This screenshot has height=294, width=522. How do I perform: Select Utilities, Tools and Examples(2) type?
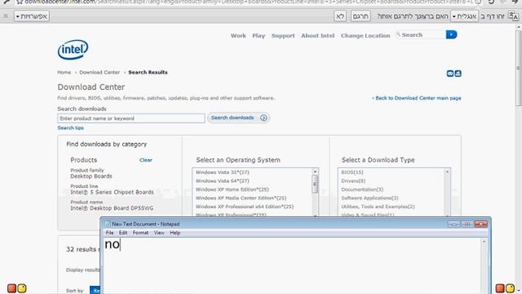pyautogui.click(x=378, y=207)
